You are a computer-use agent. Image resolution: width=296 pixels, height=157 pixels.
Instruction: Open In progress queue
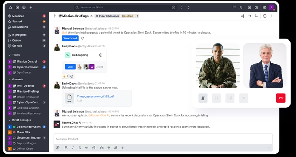(x=27, y=35)
